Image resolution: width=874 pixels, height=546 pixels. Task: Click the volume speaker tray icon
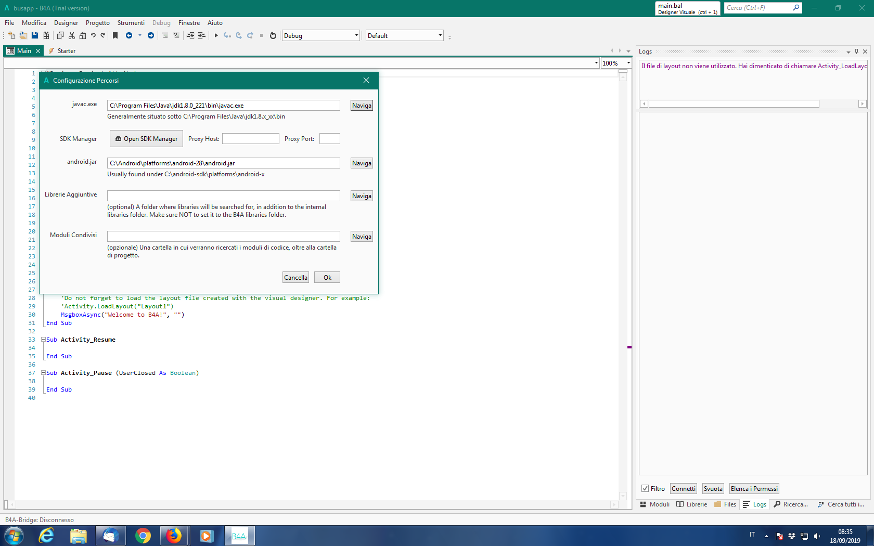pyautogui.click(x=817, y=536)
